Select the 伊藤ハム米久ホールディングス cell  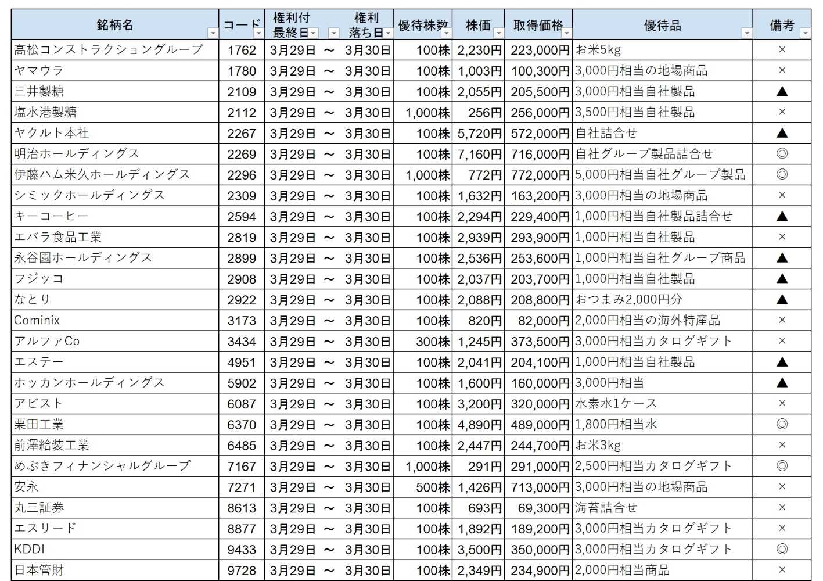115,175
